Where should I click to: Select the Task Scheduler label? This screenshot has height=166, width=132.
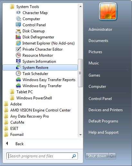(35, 74)
